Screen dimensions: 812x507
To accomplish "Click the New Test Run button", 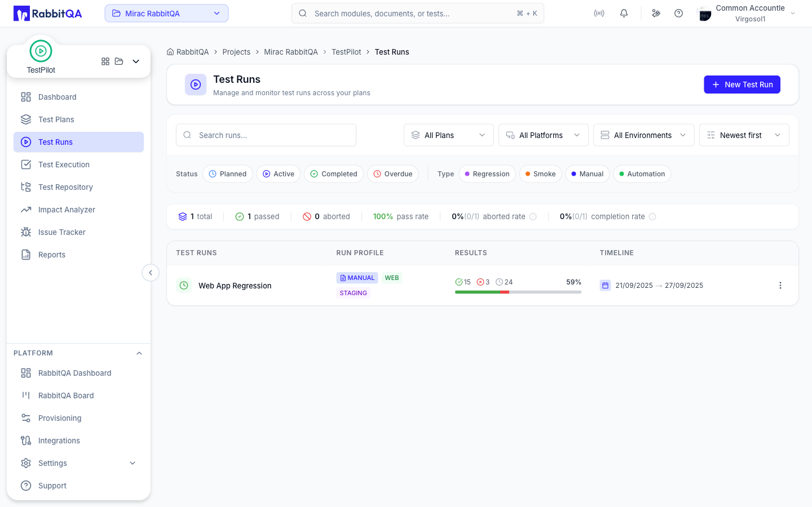I will point(742,84).
